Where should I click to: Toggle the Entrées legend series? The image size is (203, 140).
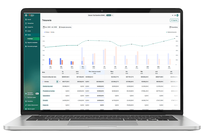pyautogui.click(x=47, y=32)
